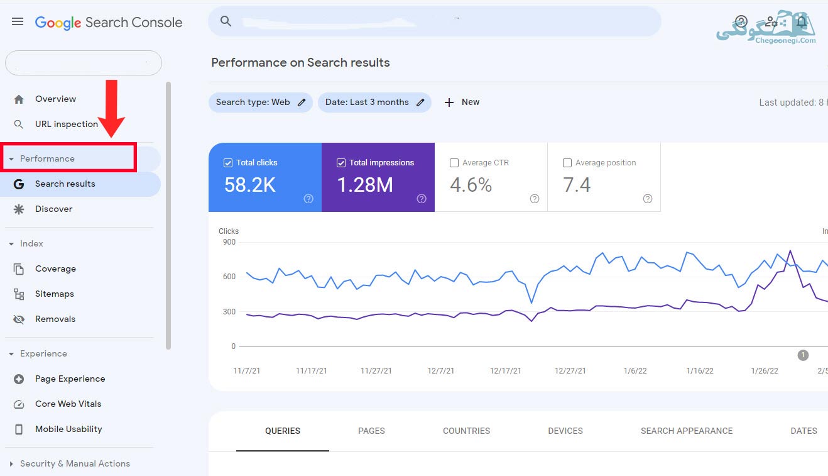
Task: Open the Sitemaps tree icon
Action: tap(19, 294)
